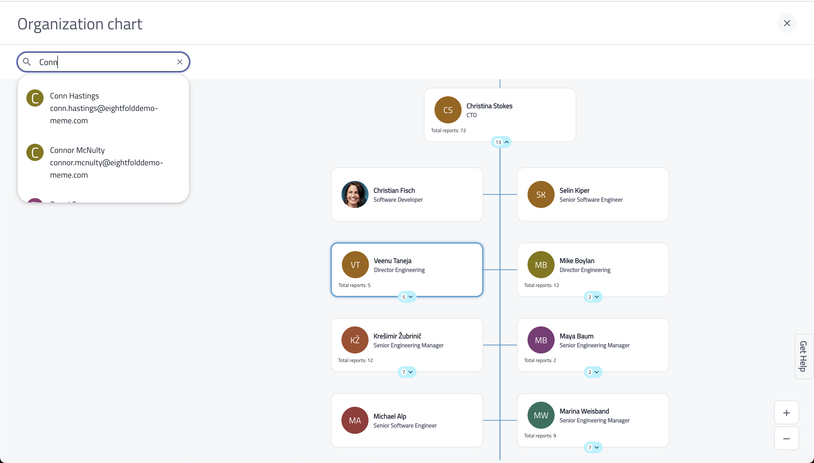
Task: Click Christian Fisch profile photo
Action: pos(355,195)
